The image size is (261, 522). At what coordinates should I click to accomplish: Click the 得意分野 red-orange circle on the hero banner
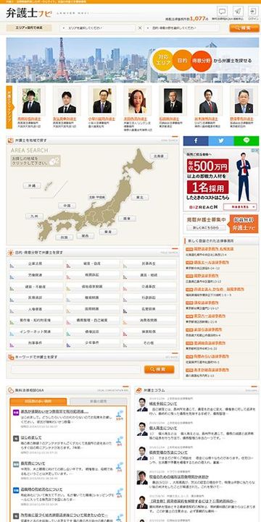tap(202, 61)
